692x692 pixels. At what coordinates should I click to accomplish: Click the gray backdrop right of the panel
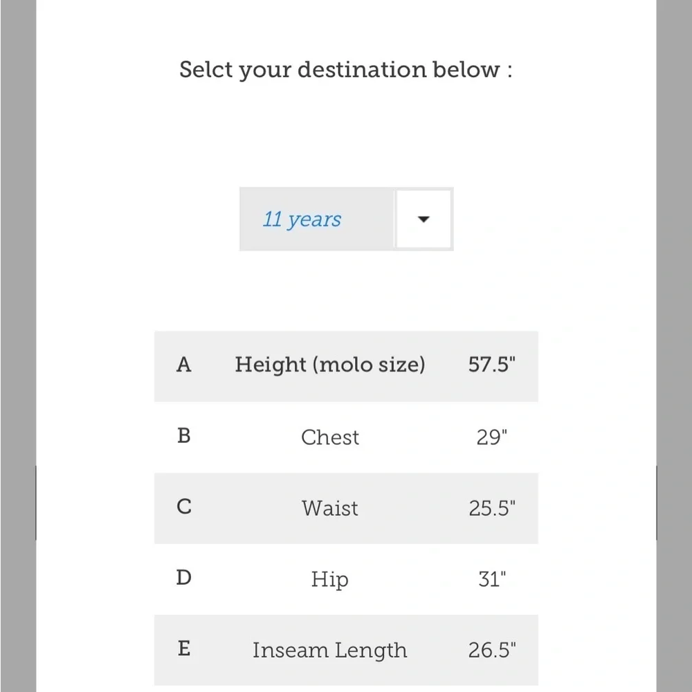674,346
